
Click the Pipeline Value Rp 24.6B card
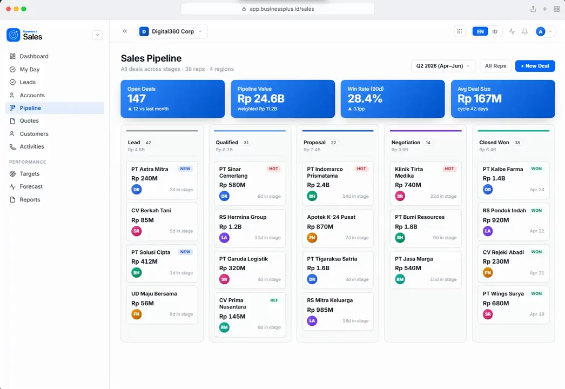(282, 99)
